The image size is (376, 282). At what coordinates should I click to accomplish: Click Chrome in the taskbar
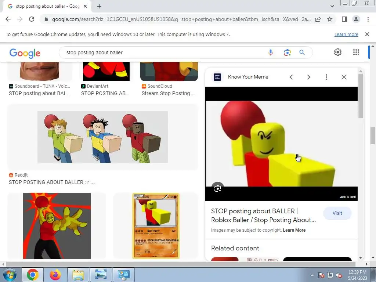(33, 275)
